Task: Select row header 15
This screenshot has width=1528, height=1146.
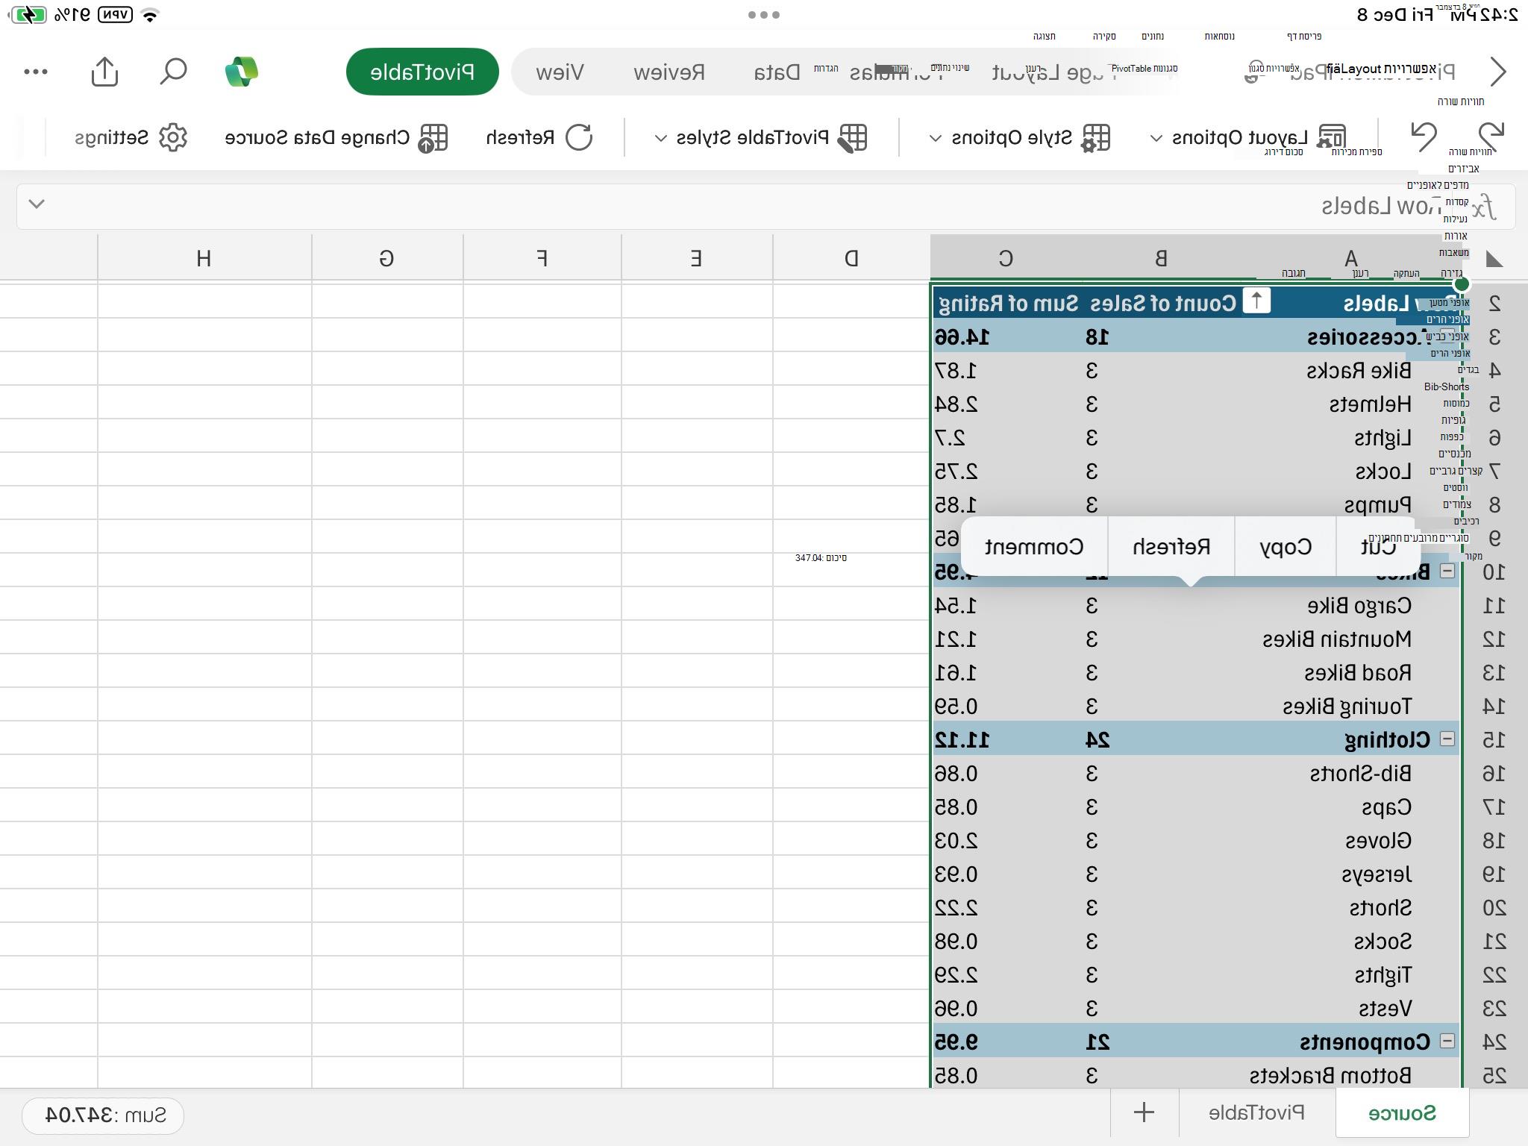Action: [x=1494, y=739]
